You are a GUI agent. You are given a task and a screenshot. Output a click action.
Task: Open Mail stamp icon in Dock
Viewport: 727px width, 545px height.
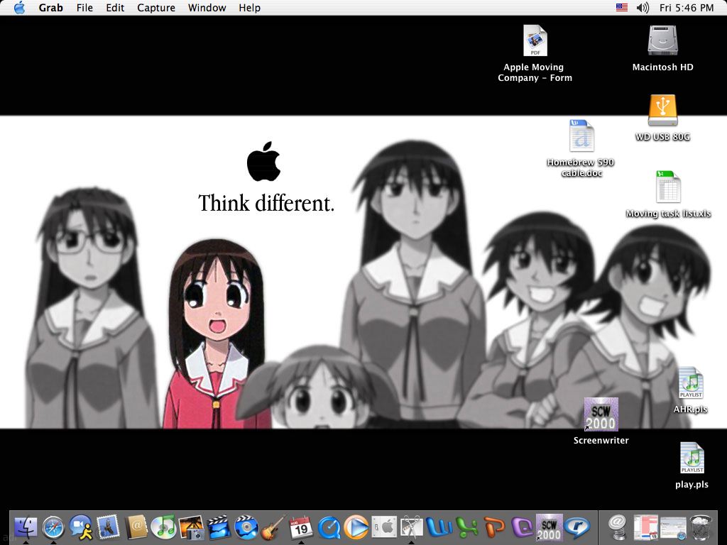pyautogui.click(x=108, y=527)
